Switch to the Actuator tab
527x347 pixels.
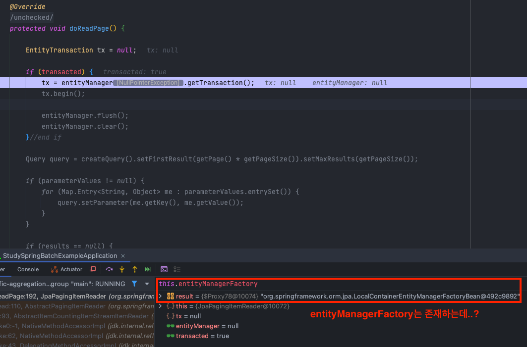[x=66, y=269]
